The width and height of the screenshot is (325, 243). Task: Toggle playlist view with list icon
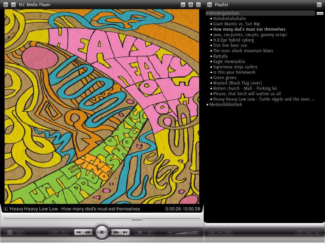(10, 232)
